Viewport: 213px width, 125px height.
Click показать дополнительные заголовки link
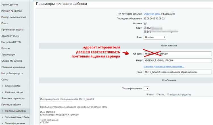coord(164,66)
